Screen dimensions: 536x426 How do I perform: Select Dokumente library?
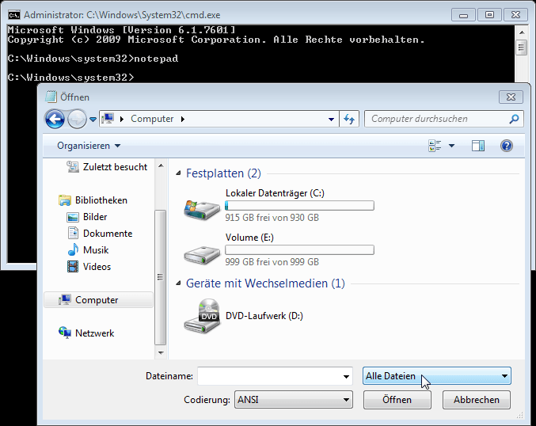click(108, 234)
